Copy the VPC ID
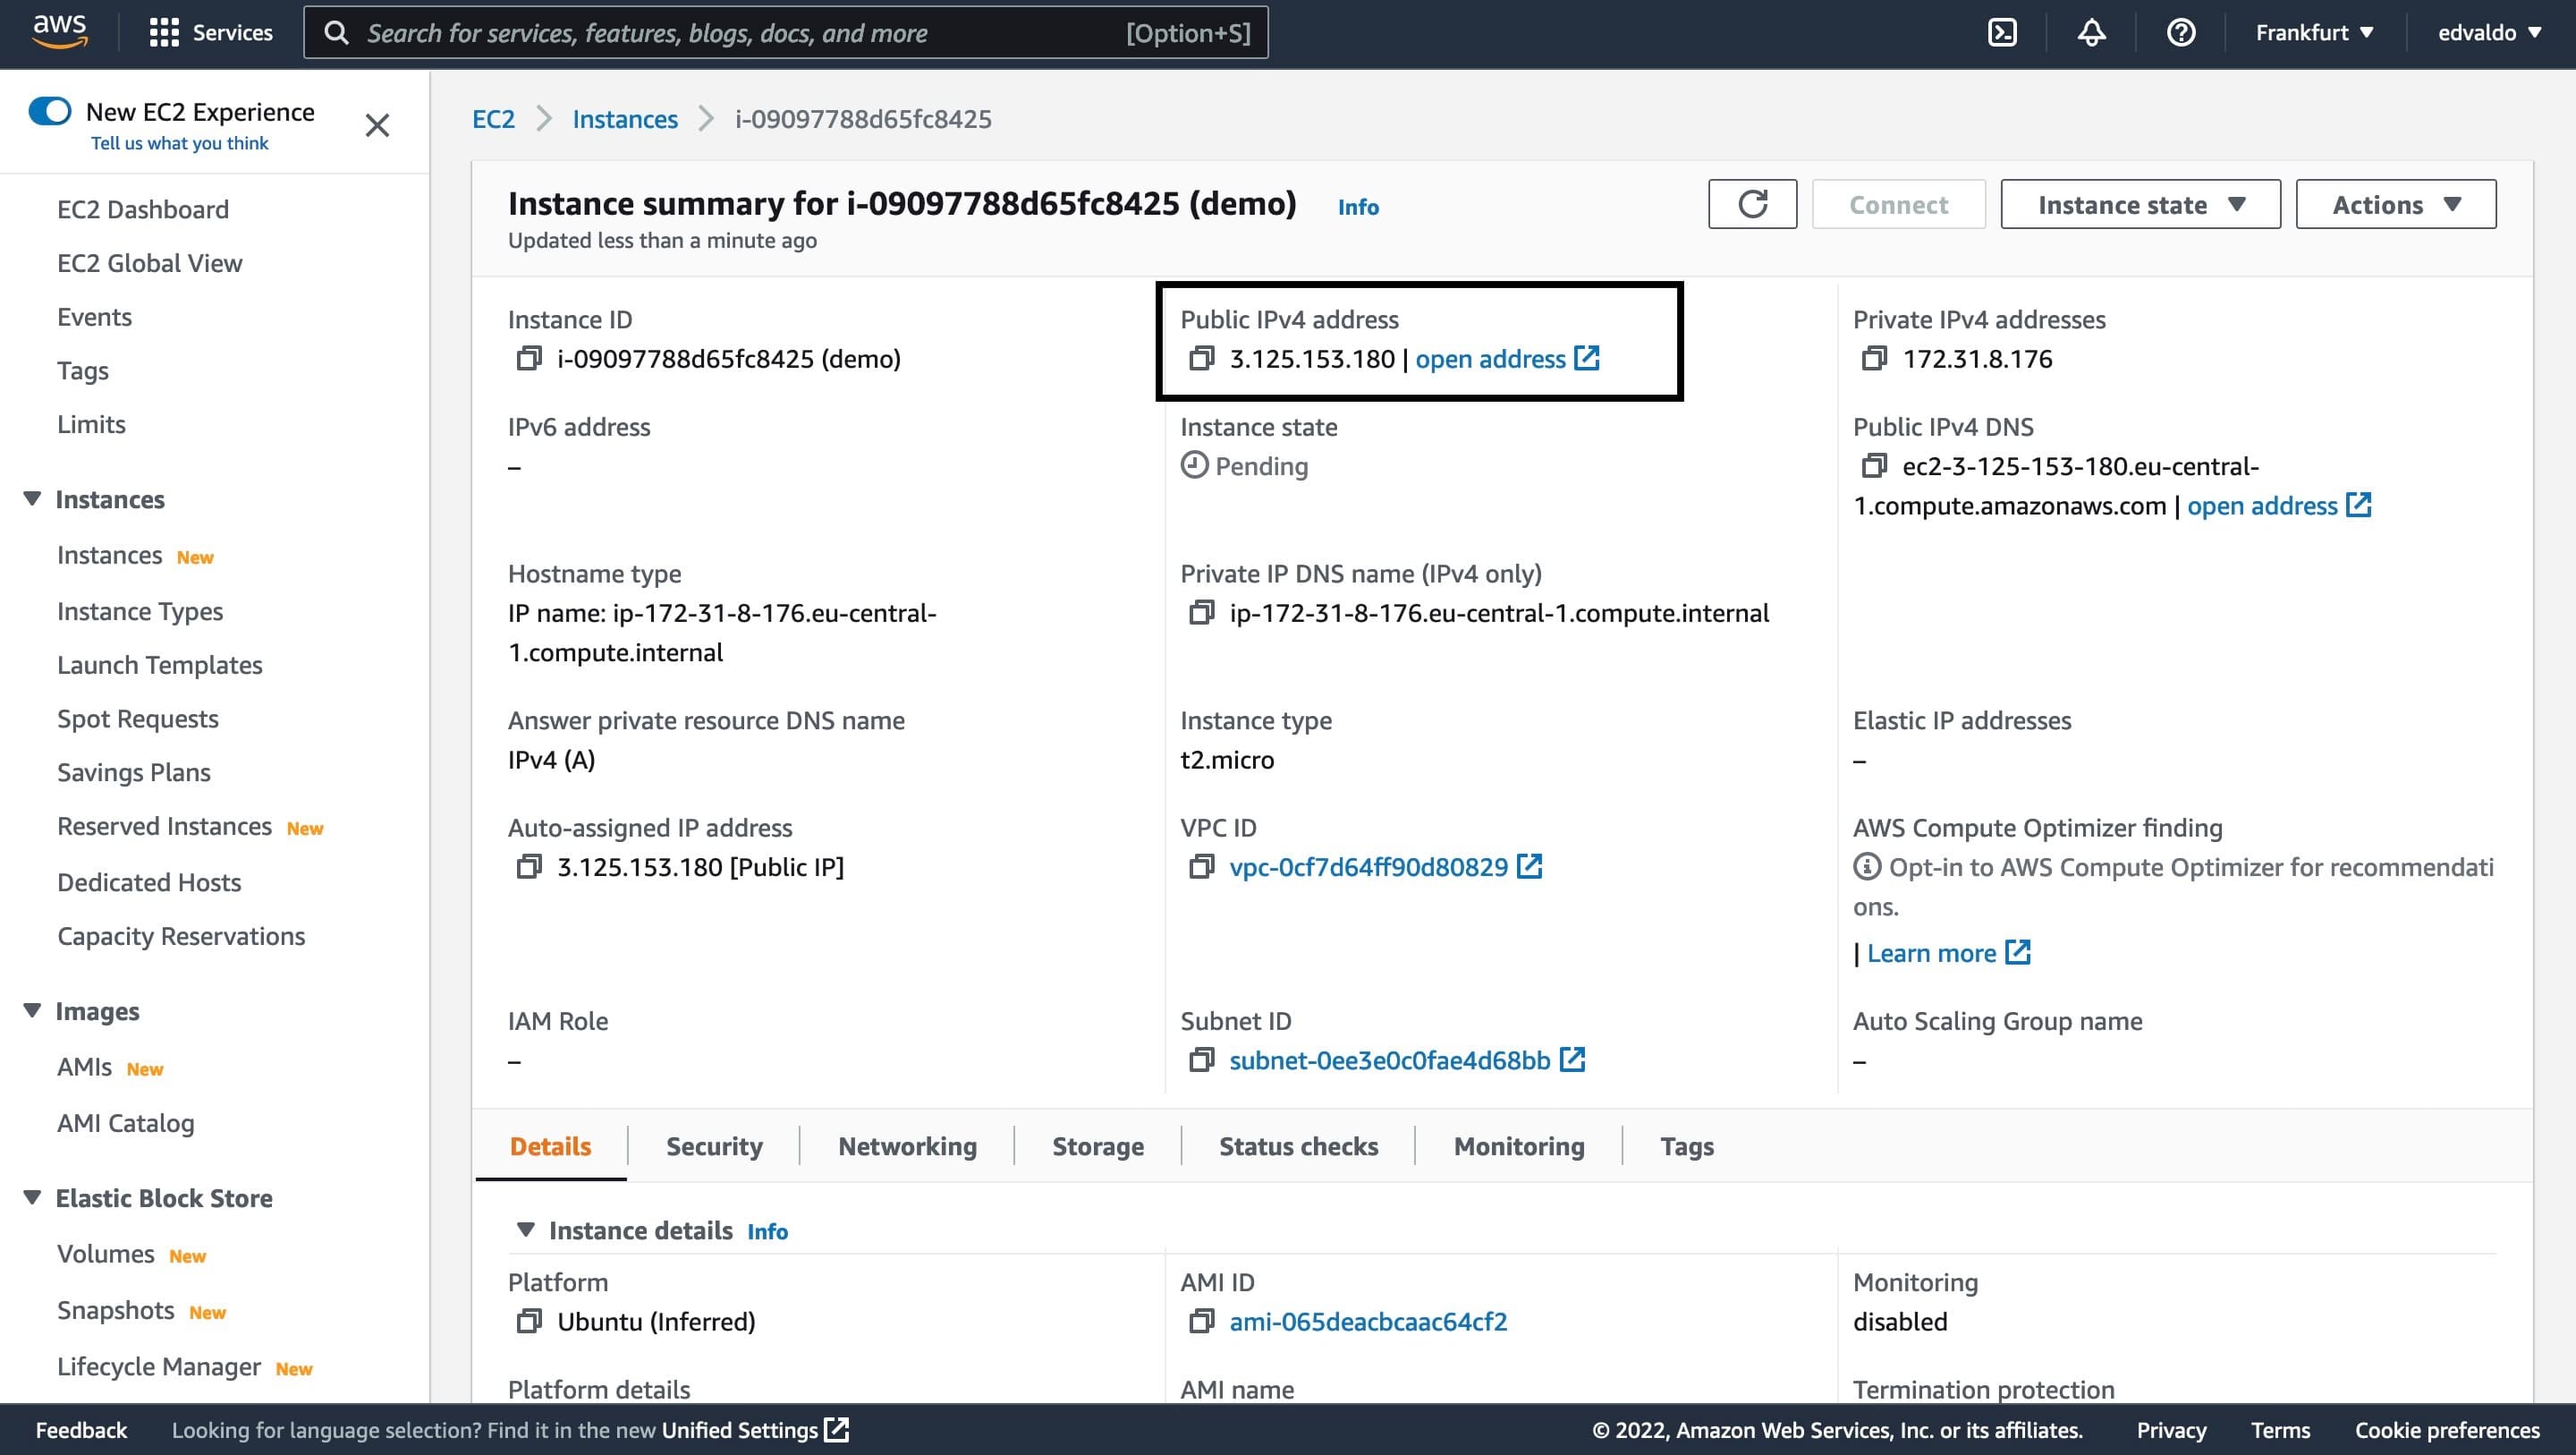 pyautogui.click(x=1201, y=866)
